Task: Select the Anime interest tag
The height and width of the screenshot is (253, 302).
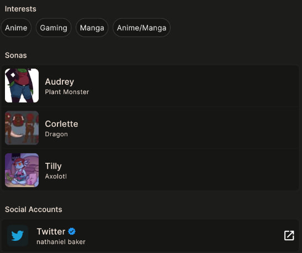Action: coord(16,28)
